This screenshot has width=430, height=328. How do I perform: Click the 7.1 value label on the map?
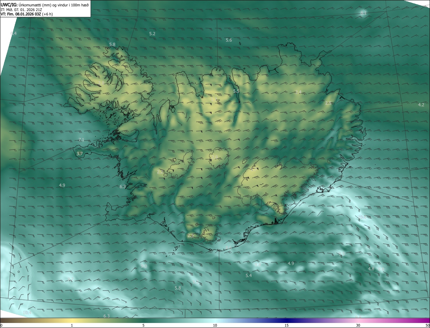pos(81,140)
